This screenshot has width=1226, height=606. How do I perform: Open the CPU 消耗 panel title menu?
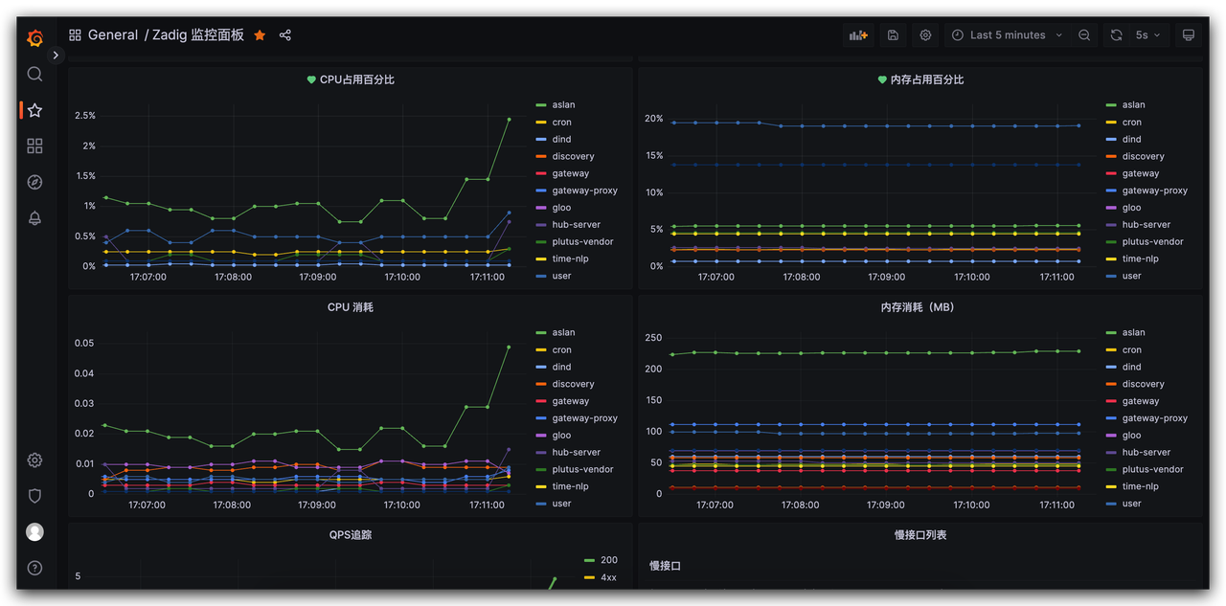351,307
